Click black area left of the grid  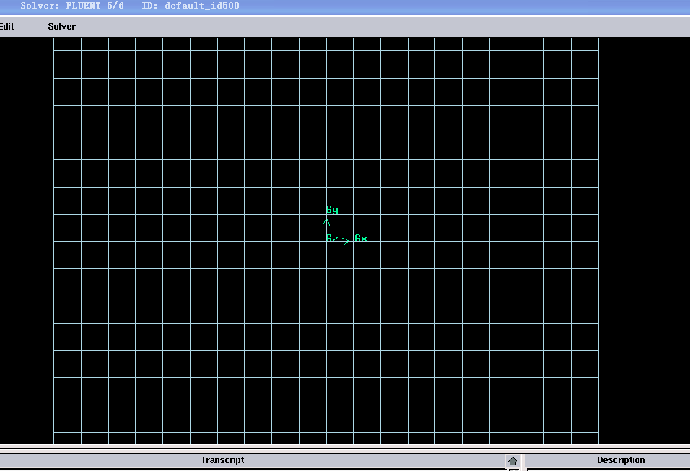click(26, 238)
